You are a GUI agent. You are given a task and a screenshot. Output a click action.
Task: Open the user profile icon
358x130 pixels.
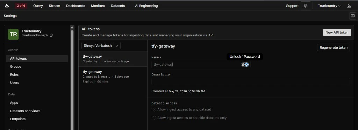click(x=349, y=6)
